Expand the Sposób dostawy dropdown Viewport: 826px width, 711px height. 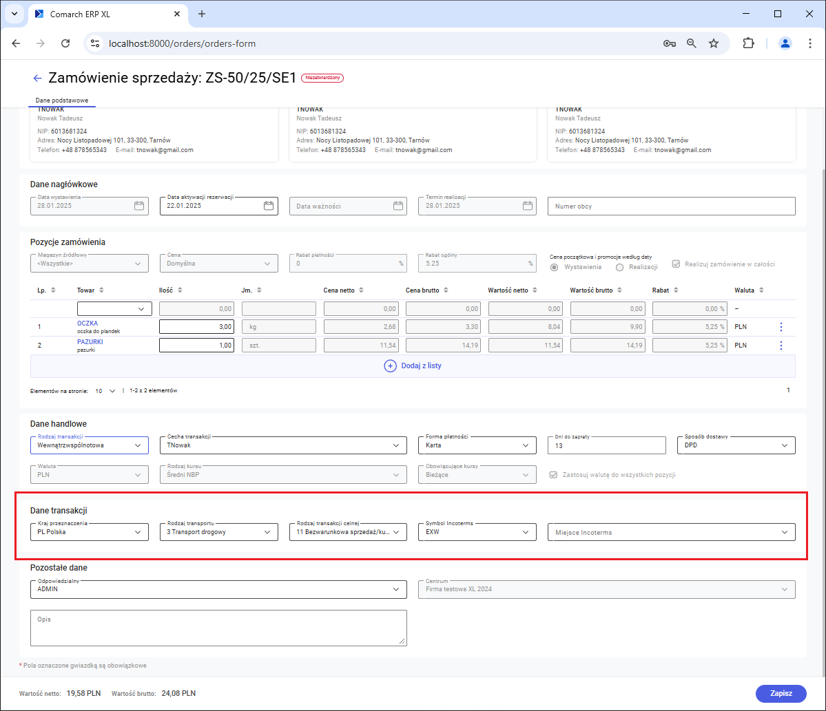(736, 446)
